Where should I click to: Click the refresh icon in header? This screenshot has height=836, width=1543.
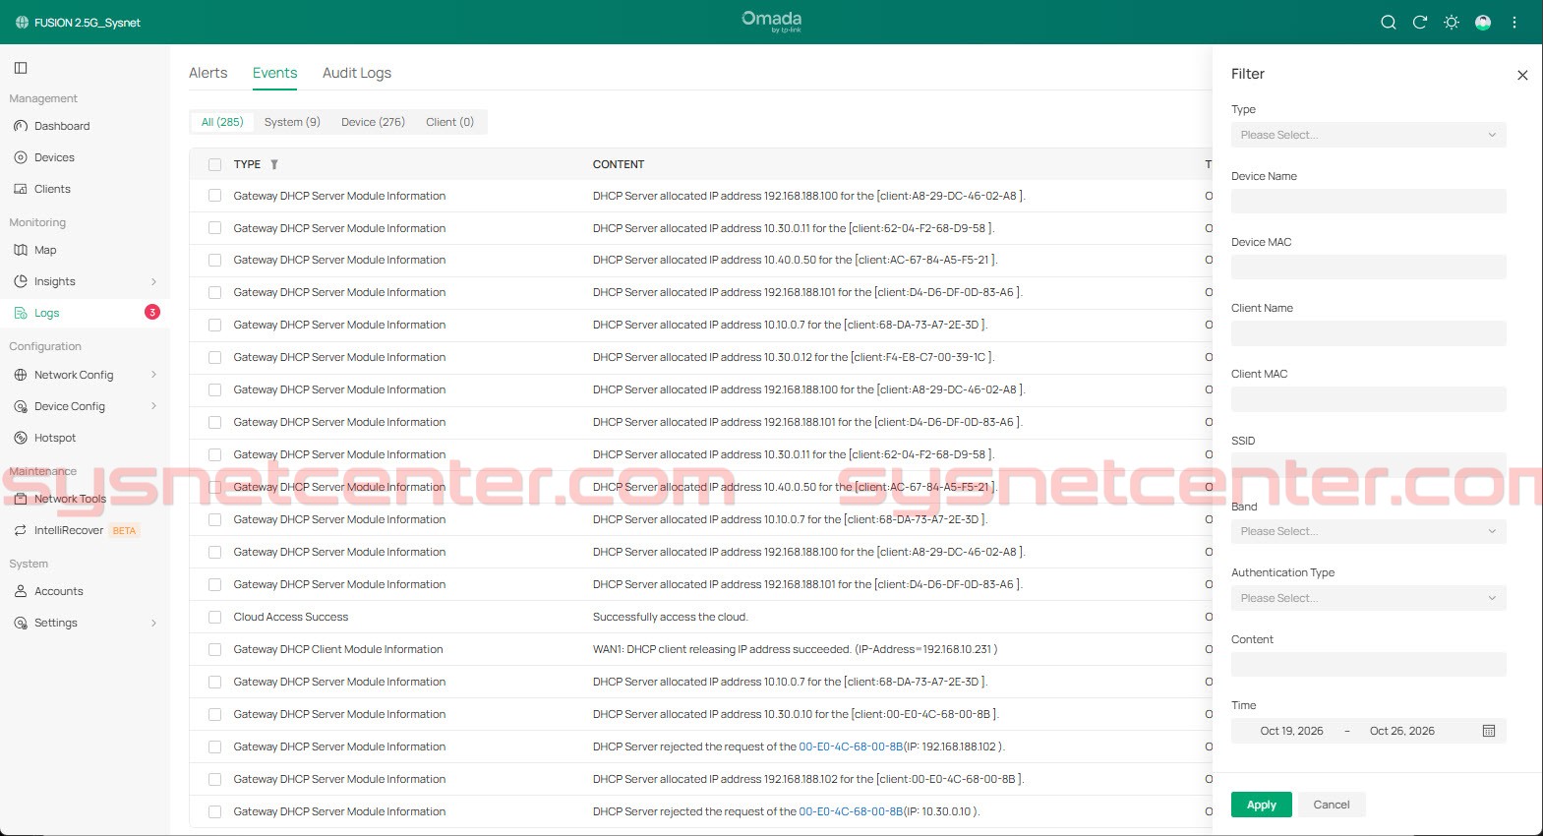point(1419,23)
